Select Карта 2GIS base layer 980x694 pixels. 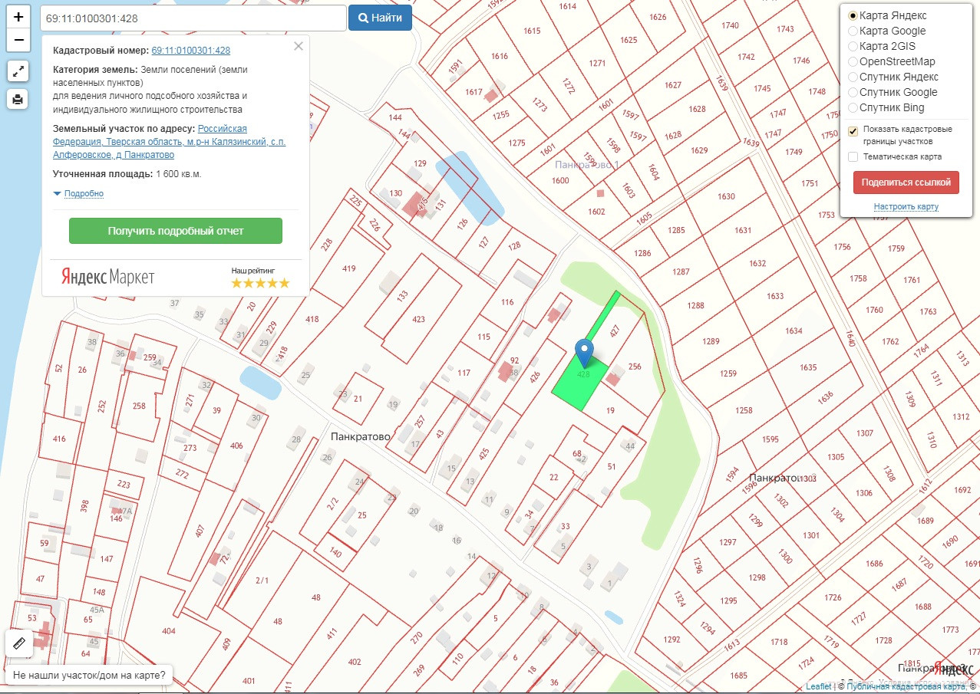853,46
